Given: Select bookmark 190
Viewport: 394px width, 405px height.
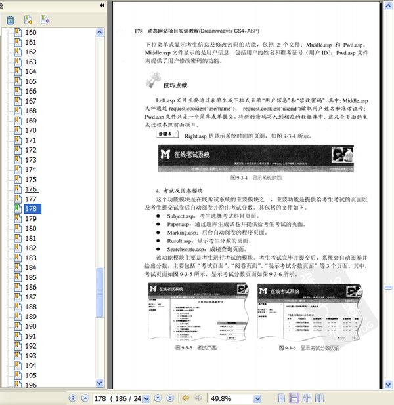Looking at the screenshot, I should tap(31, 326).
